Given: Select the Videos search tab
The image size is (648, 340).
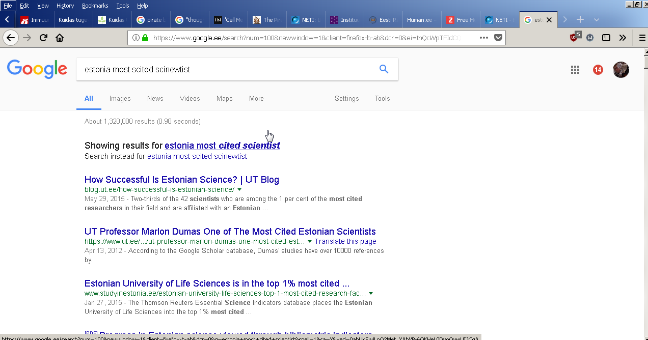Looking at the screenshot, I should (190, 99).
